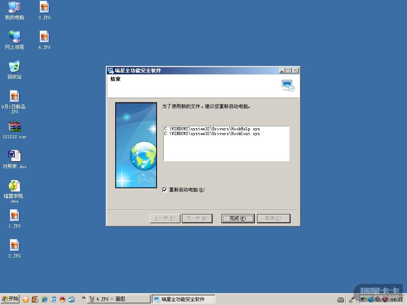Image resolution: width=407 pixels, height=305 pixels.
Task: Click the 取消(C) cancel button
Action: tap(273, 218)
